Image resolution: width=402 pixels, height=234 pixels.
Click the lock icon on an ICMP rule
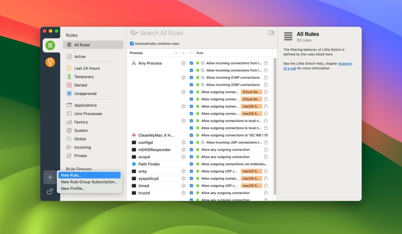coord(266,78)
